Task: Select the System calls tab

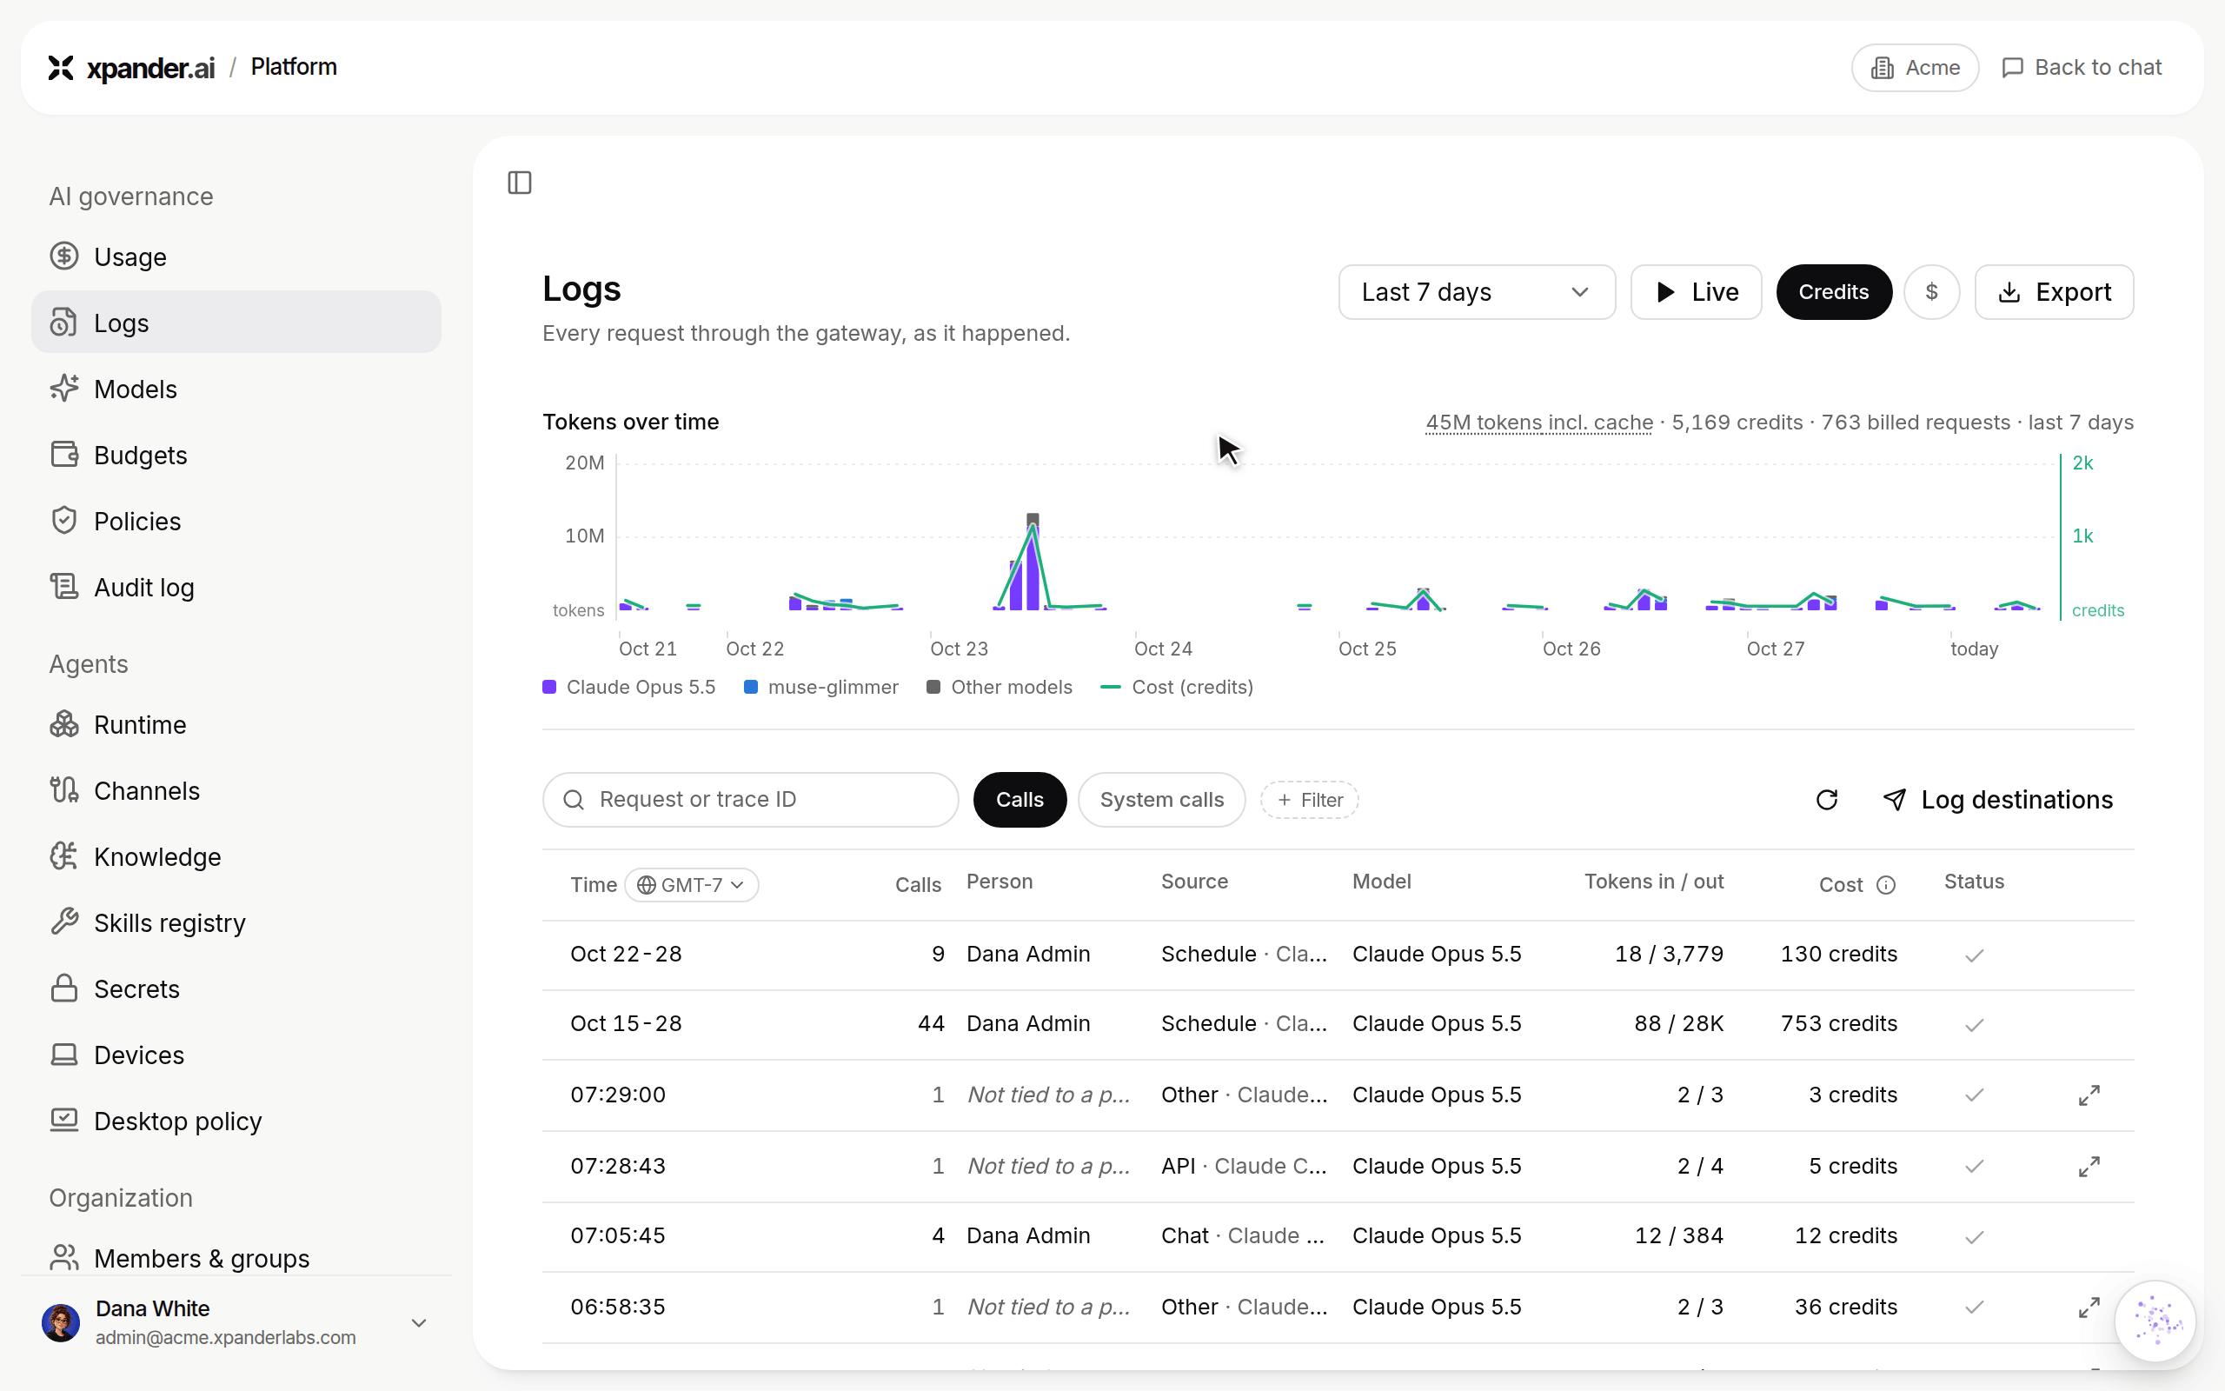Action: 1161,800
